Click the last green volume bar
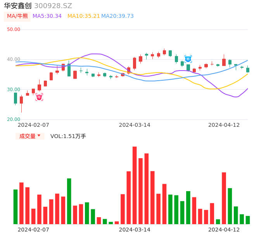The width and height of the screenshot is (266, 235). pos(248,220)
